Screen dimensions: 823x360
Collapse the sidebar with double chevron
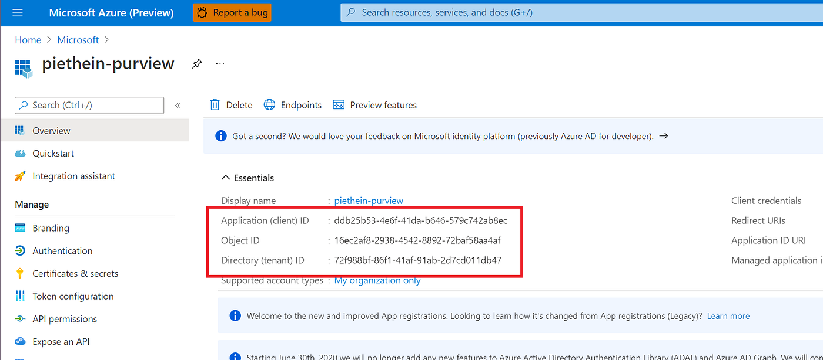178,106
